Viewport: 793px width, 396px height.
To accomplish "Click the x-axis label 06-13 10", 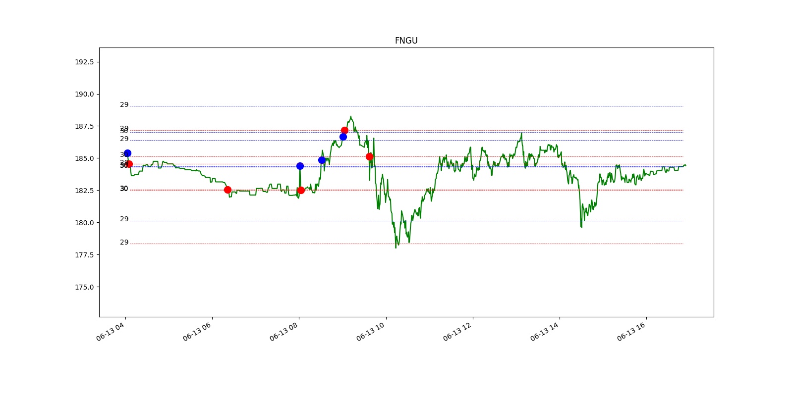I will click(x=371, y=331).
